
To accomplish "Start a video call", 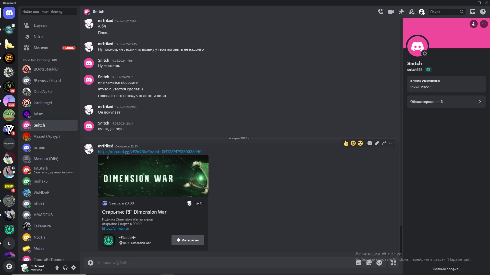I will pos(391,12).
